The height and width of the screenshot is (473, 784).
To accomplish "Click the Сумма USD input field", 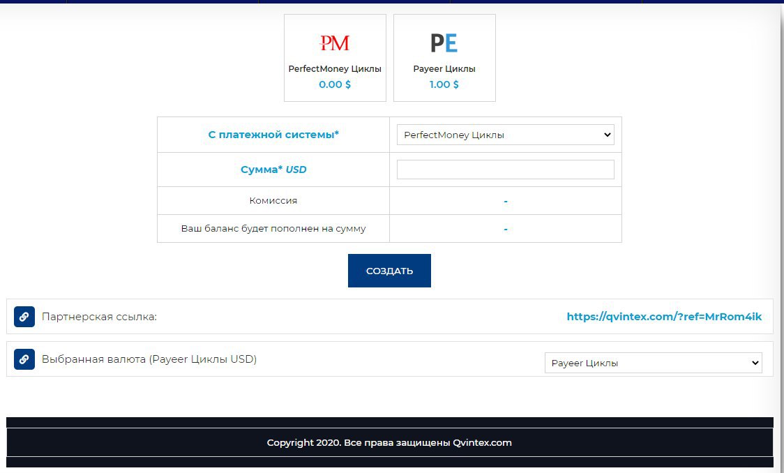I will click(505, 170).
